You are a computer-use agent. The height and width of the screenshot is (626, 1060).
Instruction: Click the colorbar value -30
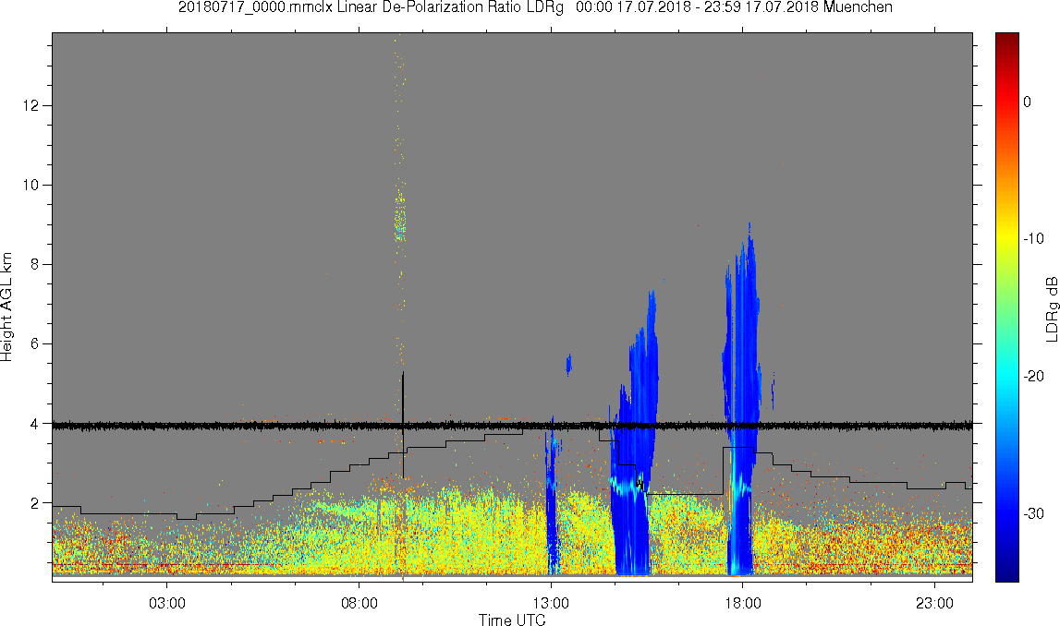coord(1033,514)
